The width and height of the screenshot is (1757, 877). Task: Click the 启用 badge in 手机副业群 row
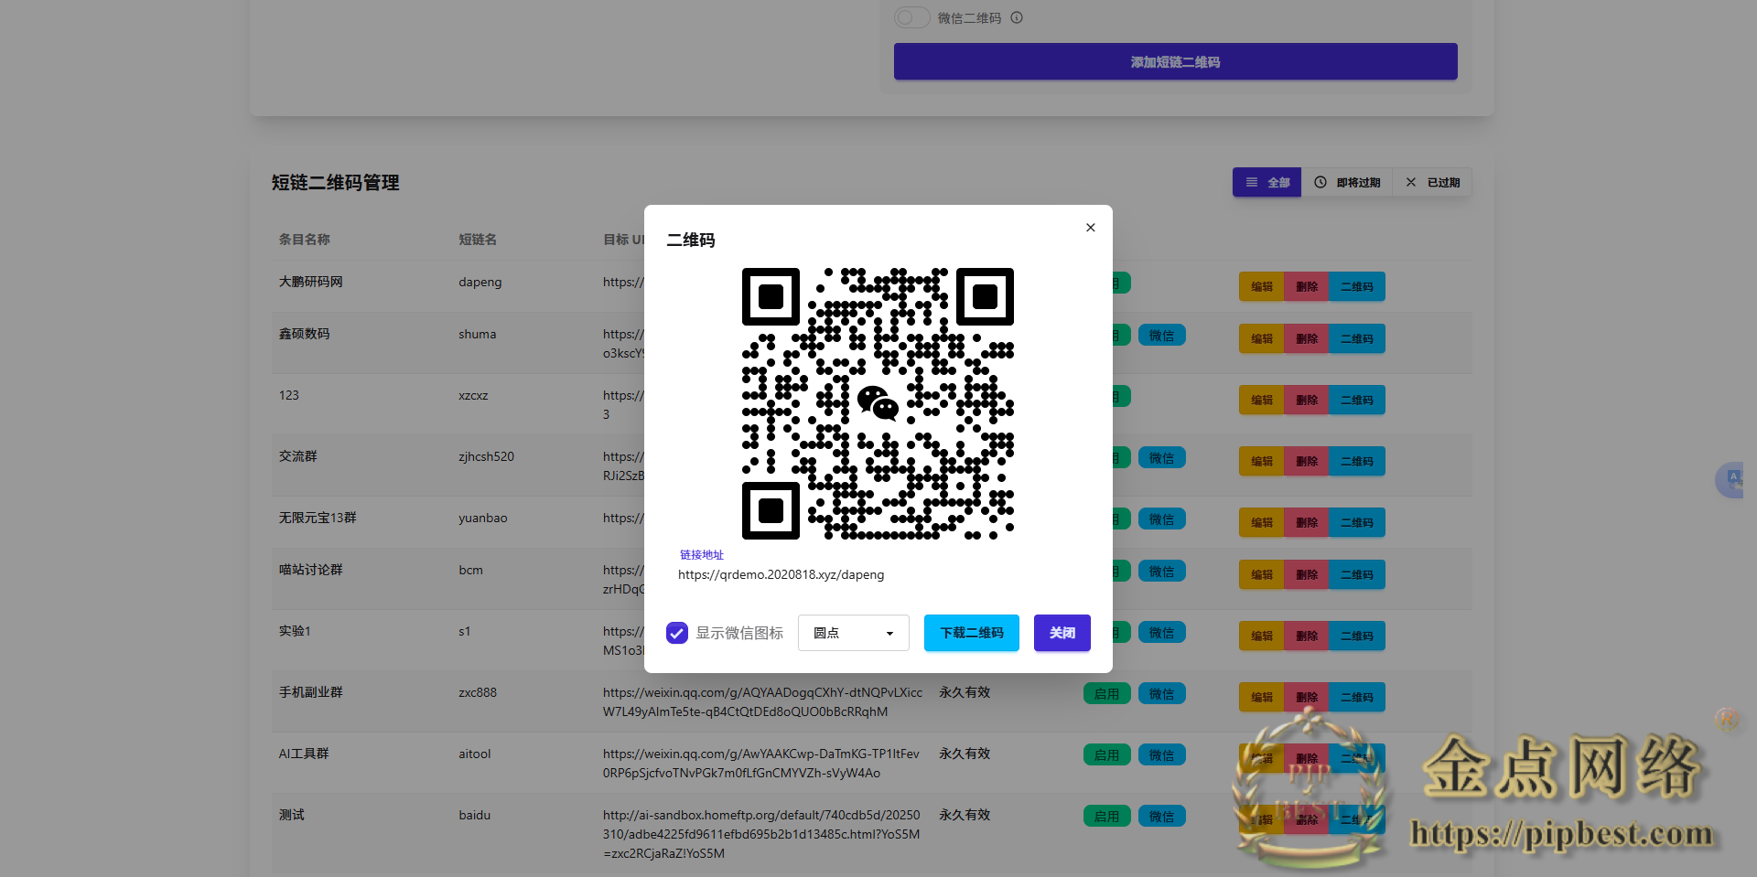pyautogui.click(x=1107, y=694)
